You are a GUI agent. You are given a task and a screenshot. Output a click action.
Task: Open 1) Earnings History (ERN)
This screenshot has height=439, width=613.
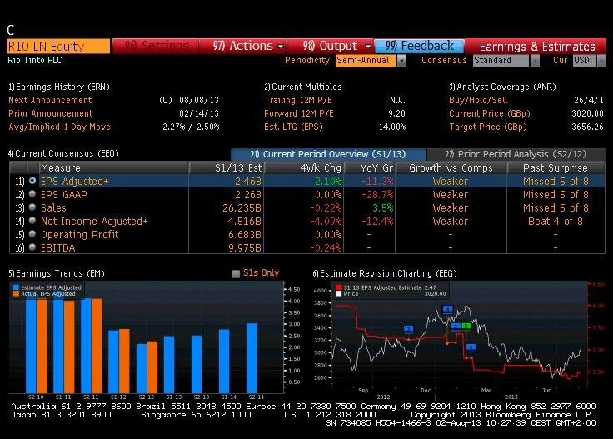[59, 87]
